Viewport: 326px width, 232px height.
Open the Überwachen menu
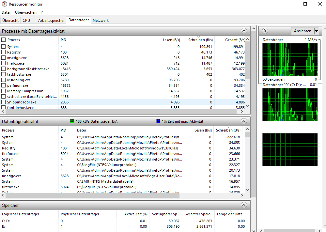[26, 12]
